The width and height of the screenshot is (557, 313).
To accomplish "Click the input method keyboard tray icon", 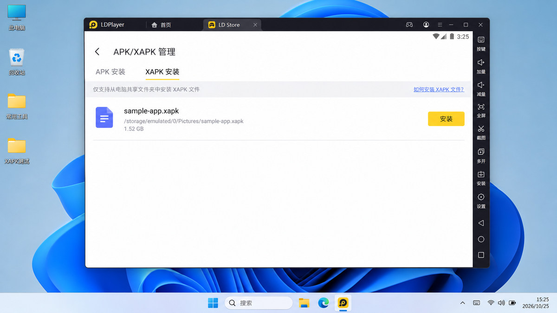I will [x=476, y=303].
